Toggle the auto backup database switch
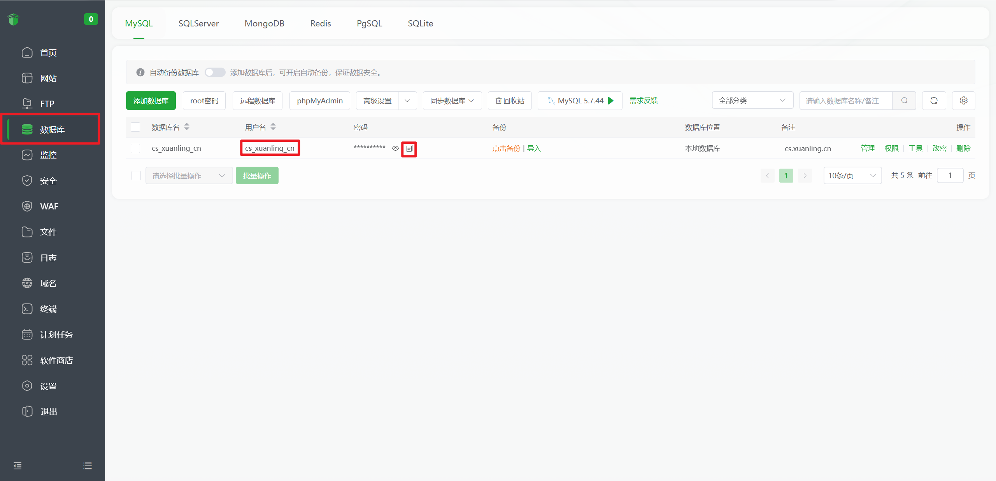996x481 pixels. click(x=215, y=72)
